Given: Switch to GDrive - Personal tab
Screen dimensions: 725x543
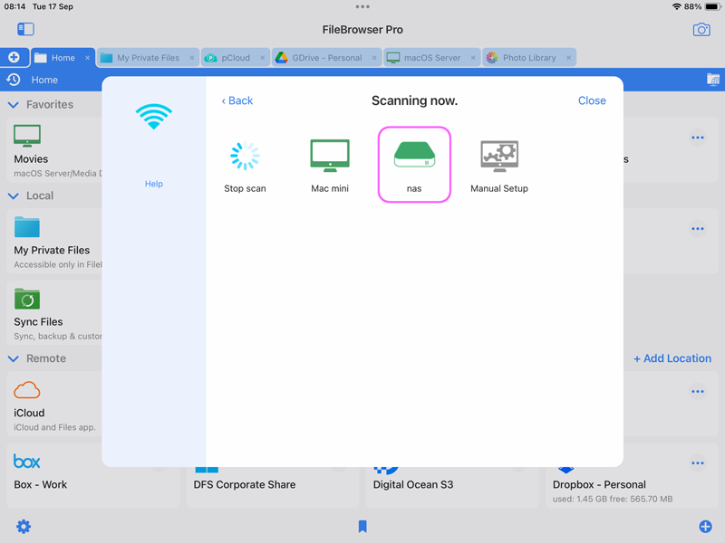Looking at the screenshot, I should point(326,58).
